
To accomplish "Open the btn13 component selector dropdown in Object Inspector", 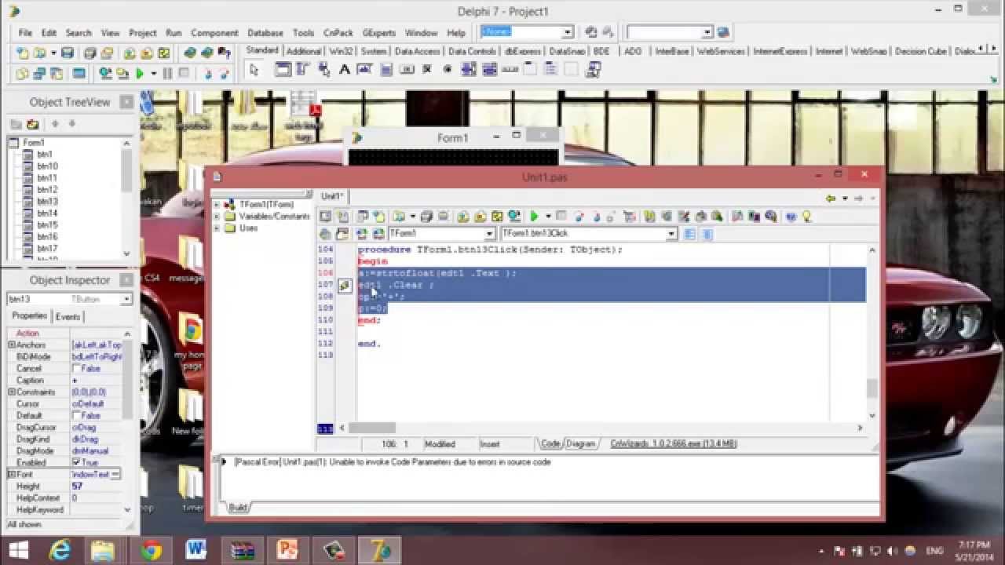I will coord(126,299).
